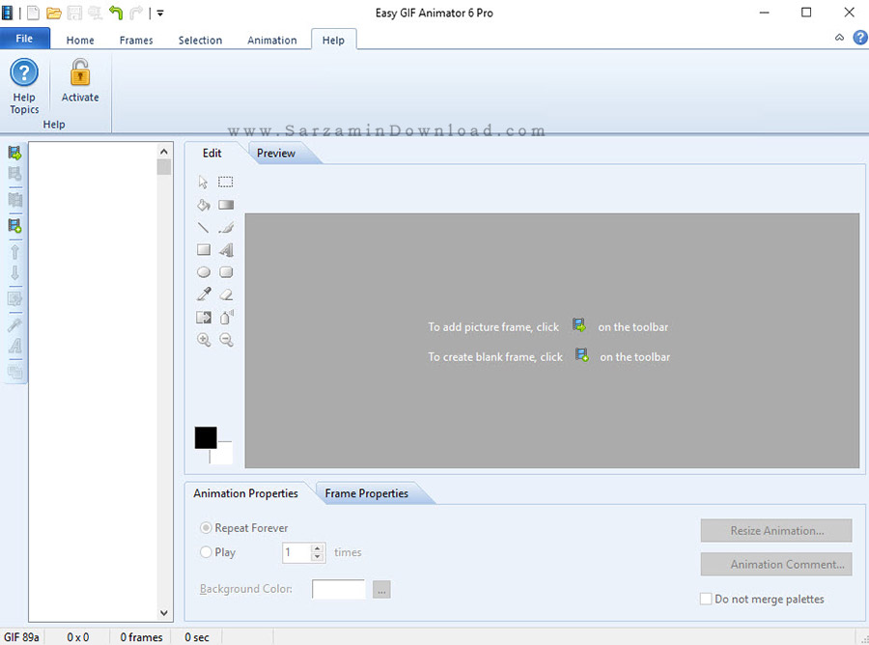Screen dimensions: 869x645
Task: Click the Activate padlock icon
Action: click(x=80, y=73)
